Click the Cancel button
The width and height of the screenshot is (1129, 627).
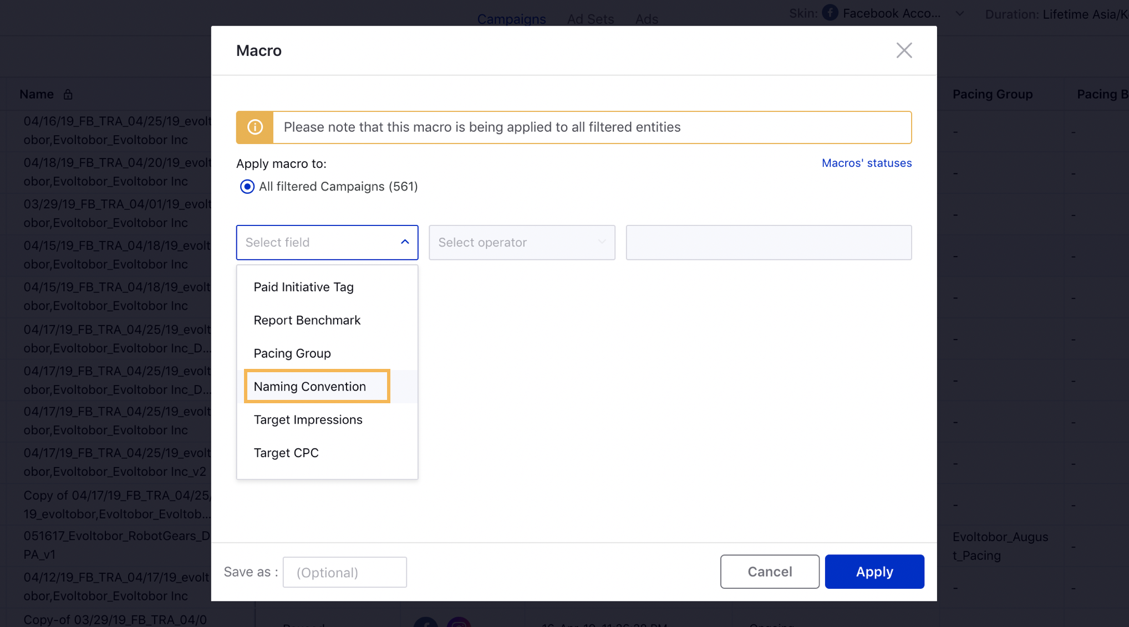pyautogui.click(x=770, y=572)
